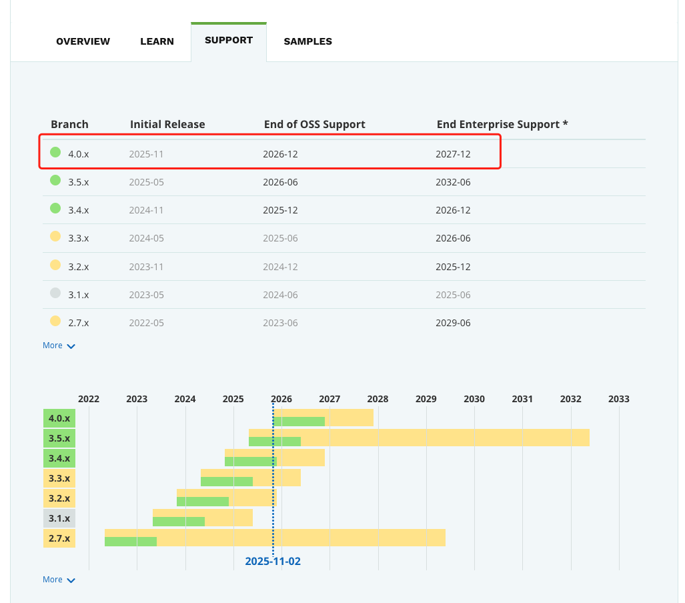Switch to the Learn tab
This screenshot has width=685, height=603.
[x=157, y=41]
